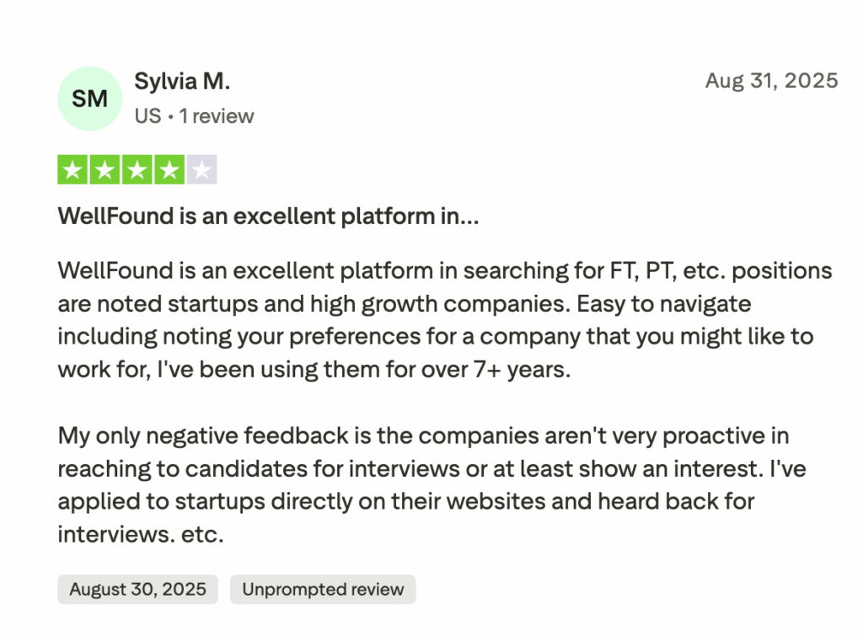Click the SM avatar circle
Image resolution: width=863 pixels, height=641 pixels.
(x=89, y=99)
